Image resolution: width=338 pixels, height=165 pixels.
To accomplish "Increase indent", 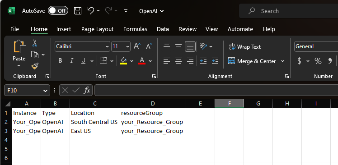I will (x=215, y=61).
